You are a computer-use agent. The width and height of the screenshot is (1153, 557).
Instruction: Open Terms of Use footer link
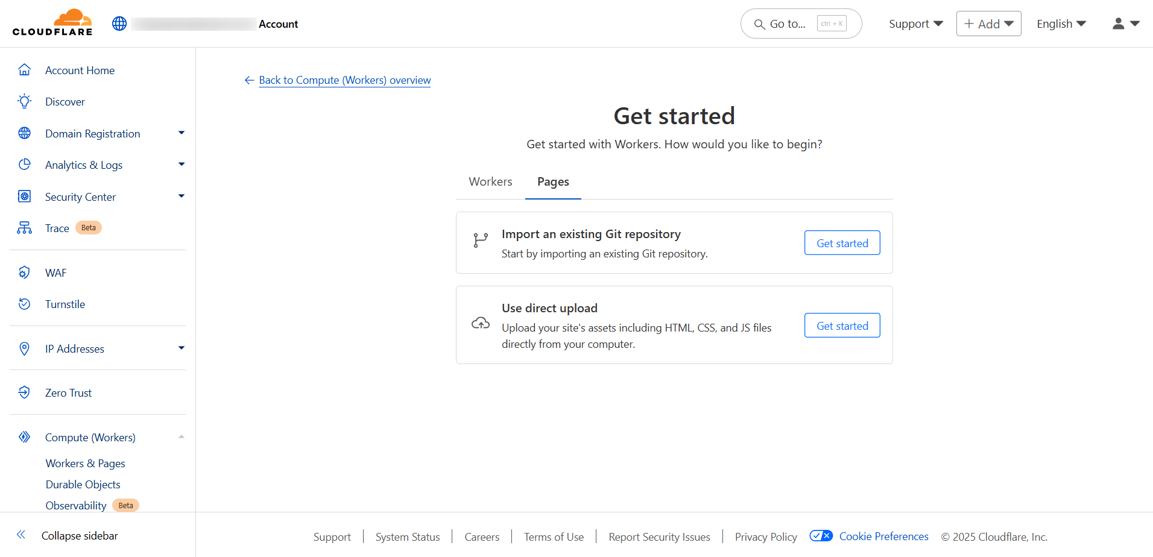554,537
